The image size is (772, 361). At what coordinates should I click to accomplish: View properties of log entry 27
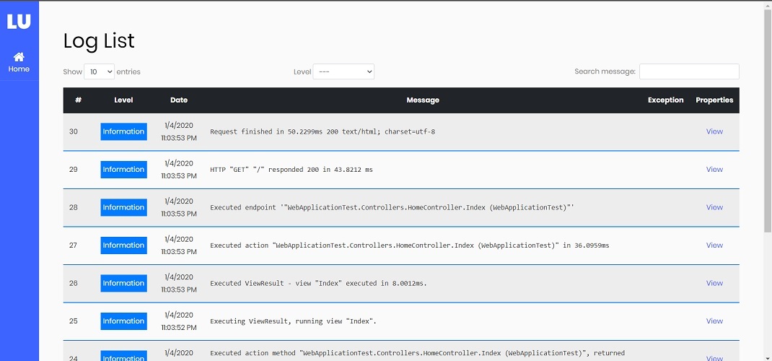[x=714, y=245]
